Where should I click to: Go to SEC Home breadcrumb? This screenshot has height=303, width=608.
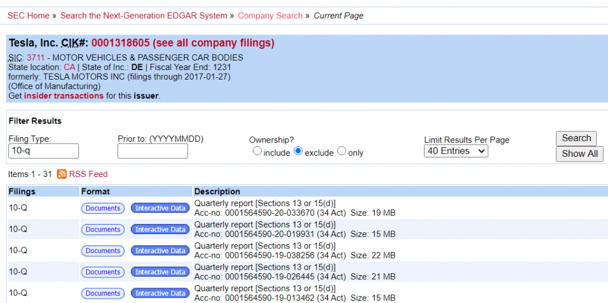tap(28, 15)
